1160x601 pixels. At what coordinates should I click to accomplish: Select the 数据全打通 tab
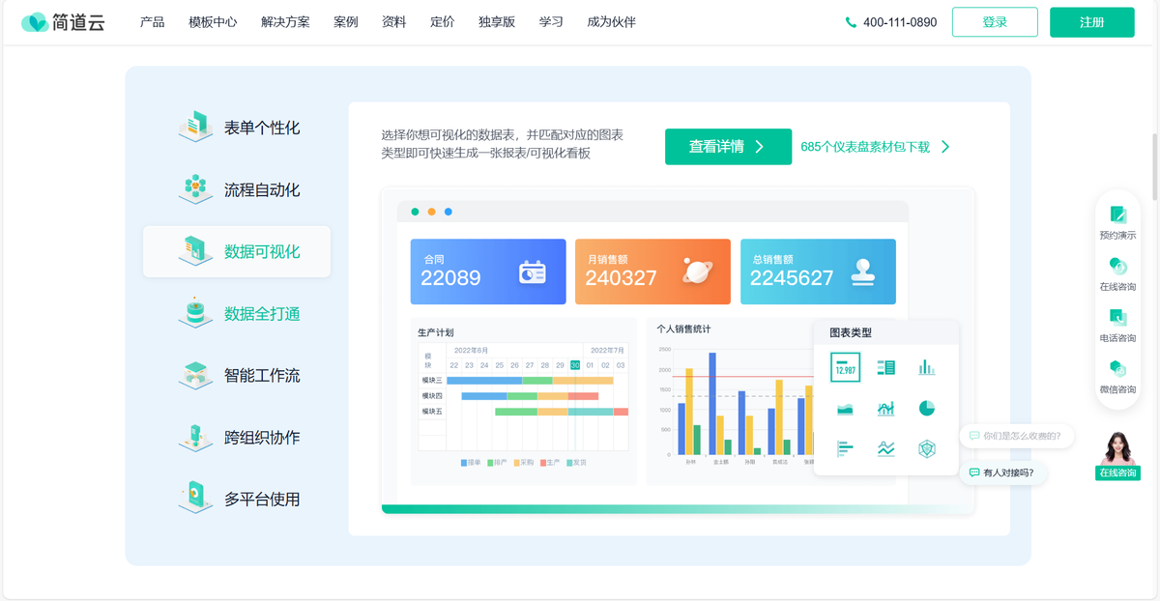[237, 313]
